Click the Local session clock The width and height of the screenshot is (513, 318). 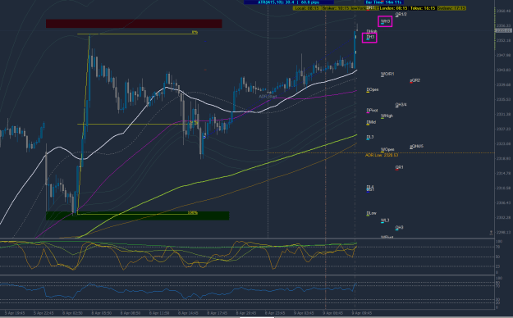coord(307,8)
